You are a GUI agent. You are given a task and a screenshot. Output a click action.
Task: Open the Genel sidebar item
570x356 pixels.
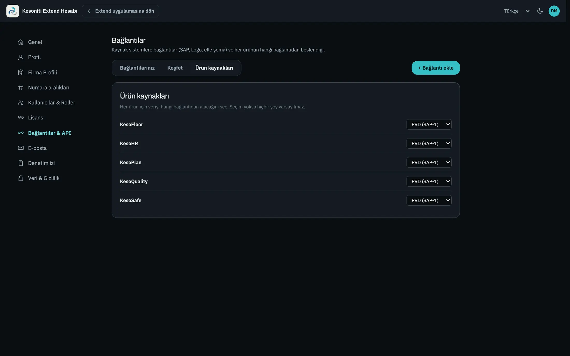[35, 42]
